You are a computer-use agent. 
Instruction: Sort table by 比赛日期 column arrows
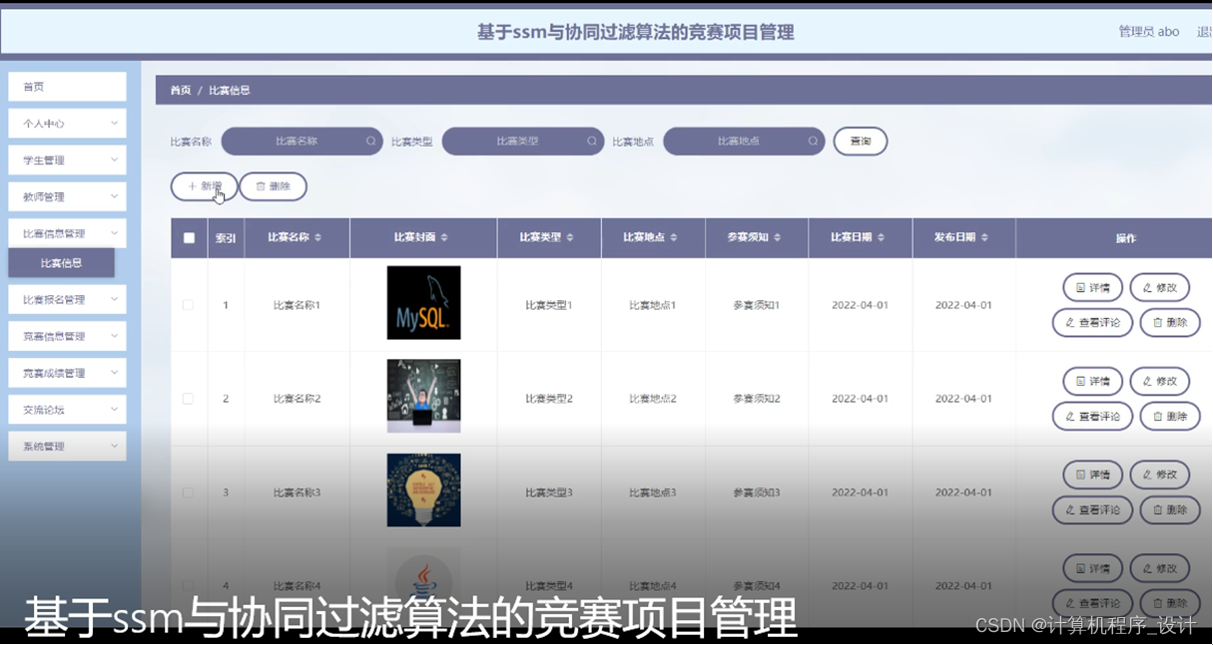tap(882, 238)
